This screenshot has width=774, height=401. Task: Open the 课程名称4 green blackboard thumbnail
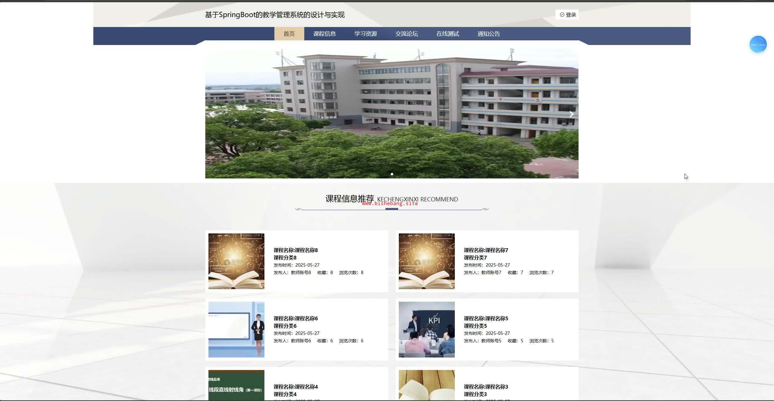236,385
